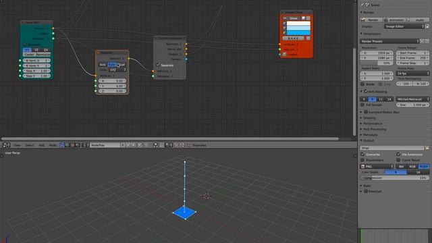This screenshot has height=243, width=432.
Task: Click output folder browse icon
Action: pos(427,148)
